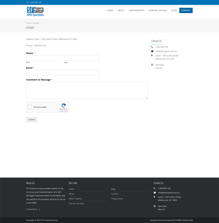Open the footer Home site link
This screenshot has width=219, height=223.
click(x=71, y=189)
